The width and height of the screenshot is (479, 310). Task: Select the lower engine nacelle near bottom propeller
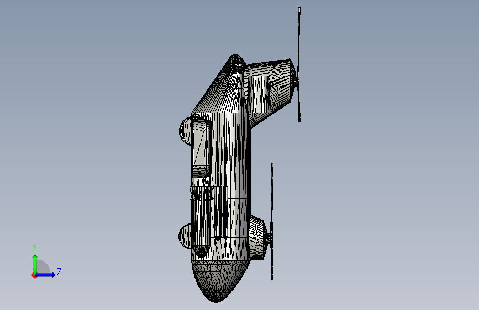point(259,237)
